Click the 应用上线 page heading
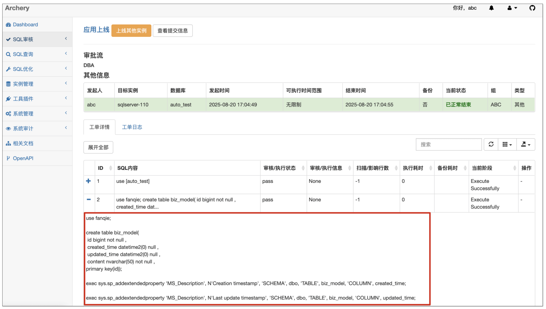Screen dimensions: 546x309 click(x=96, y=30)
